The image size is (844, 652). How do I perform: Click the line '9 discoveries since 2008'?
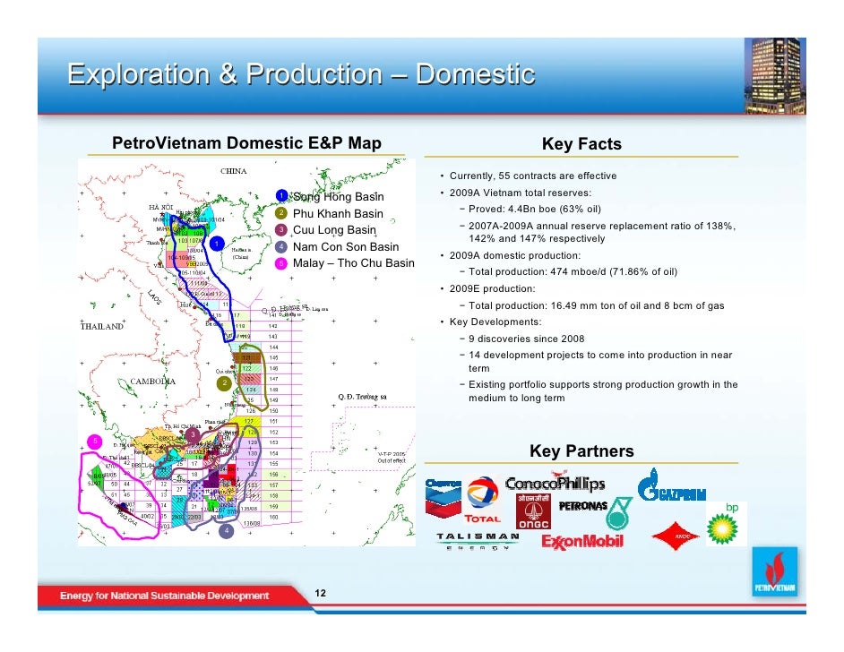point(527,339)
